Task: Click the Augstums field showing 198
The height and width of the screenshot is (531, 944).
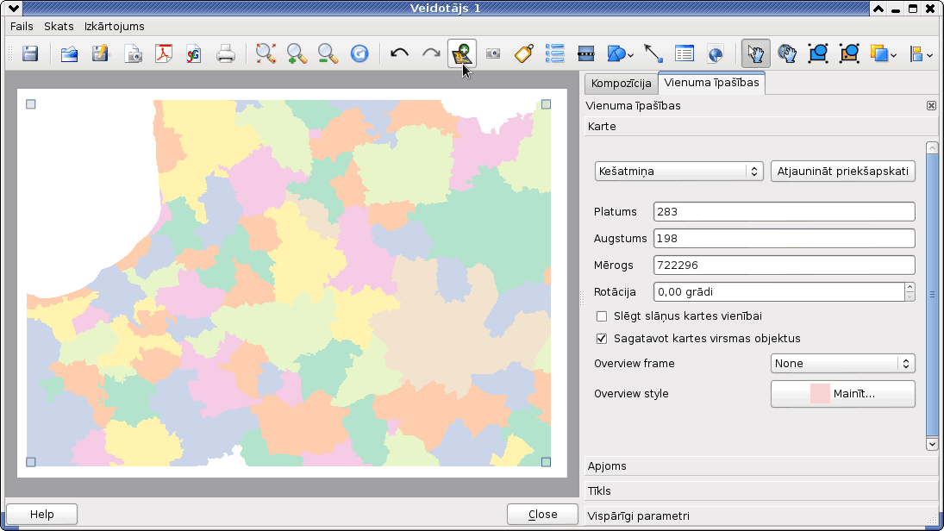Action: point(784,239)
